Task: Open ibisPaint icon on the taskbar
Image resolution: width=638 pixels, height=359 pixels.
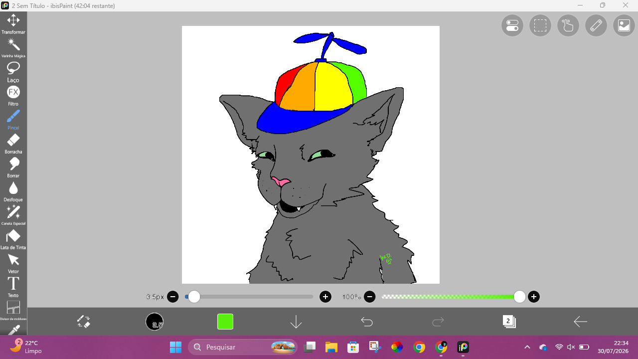Action: pyautogui.click(x=463, y=347)
